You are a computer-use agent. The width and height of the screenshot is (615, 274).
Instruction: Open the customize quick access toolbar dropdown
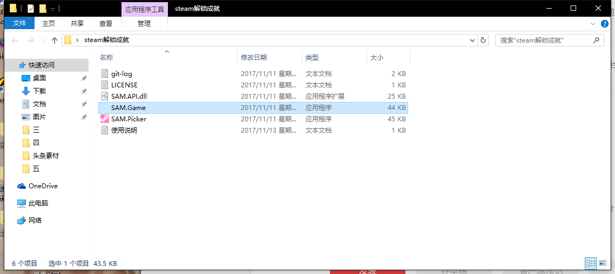52,9
